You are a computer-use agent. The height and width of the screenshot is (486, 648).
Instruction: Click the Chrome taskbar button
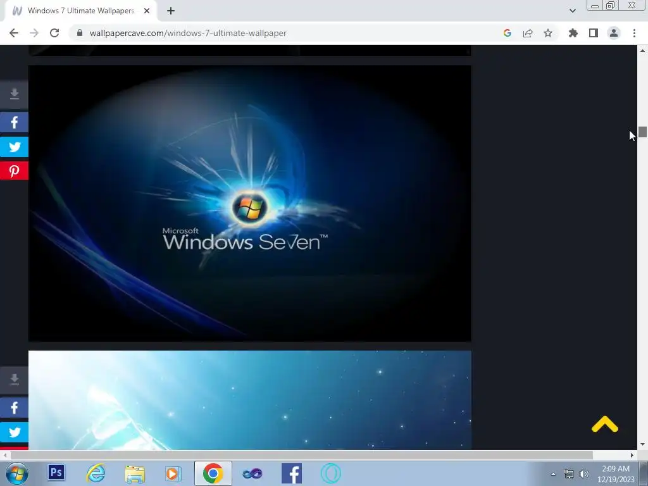pos(213,473)
